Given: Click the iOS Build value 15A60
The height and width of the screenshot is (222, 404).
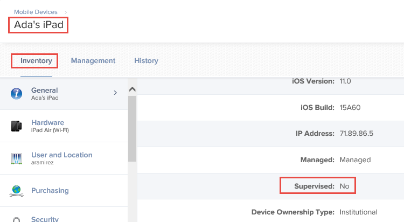Looking at the screenshot, I should pyautogui.click(x=350, y=107).
